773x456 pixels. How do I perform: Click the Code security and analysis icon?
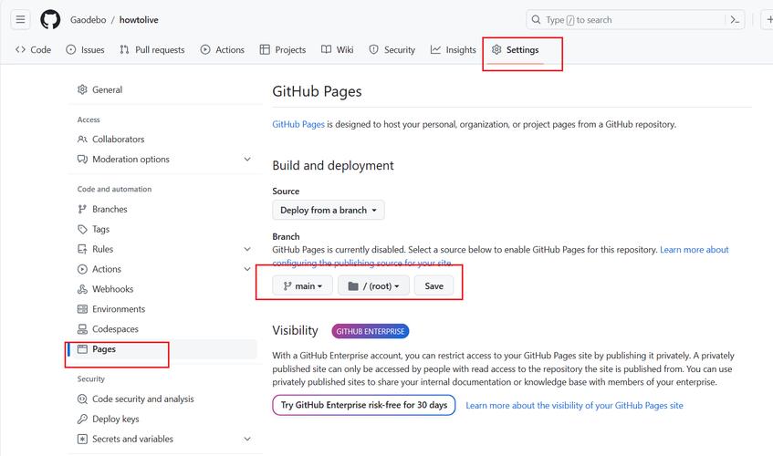pyautogui.click(x=82, y=399)
